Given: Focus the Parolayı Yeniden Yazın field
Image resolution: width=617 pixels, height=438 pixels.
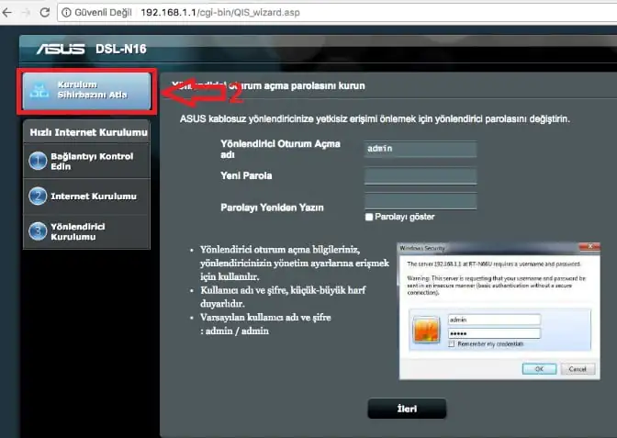Looking at the screenshot, I should click(421, 201).
